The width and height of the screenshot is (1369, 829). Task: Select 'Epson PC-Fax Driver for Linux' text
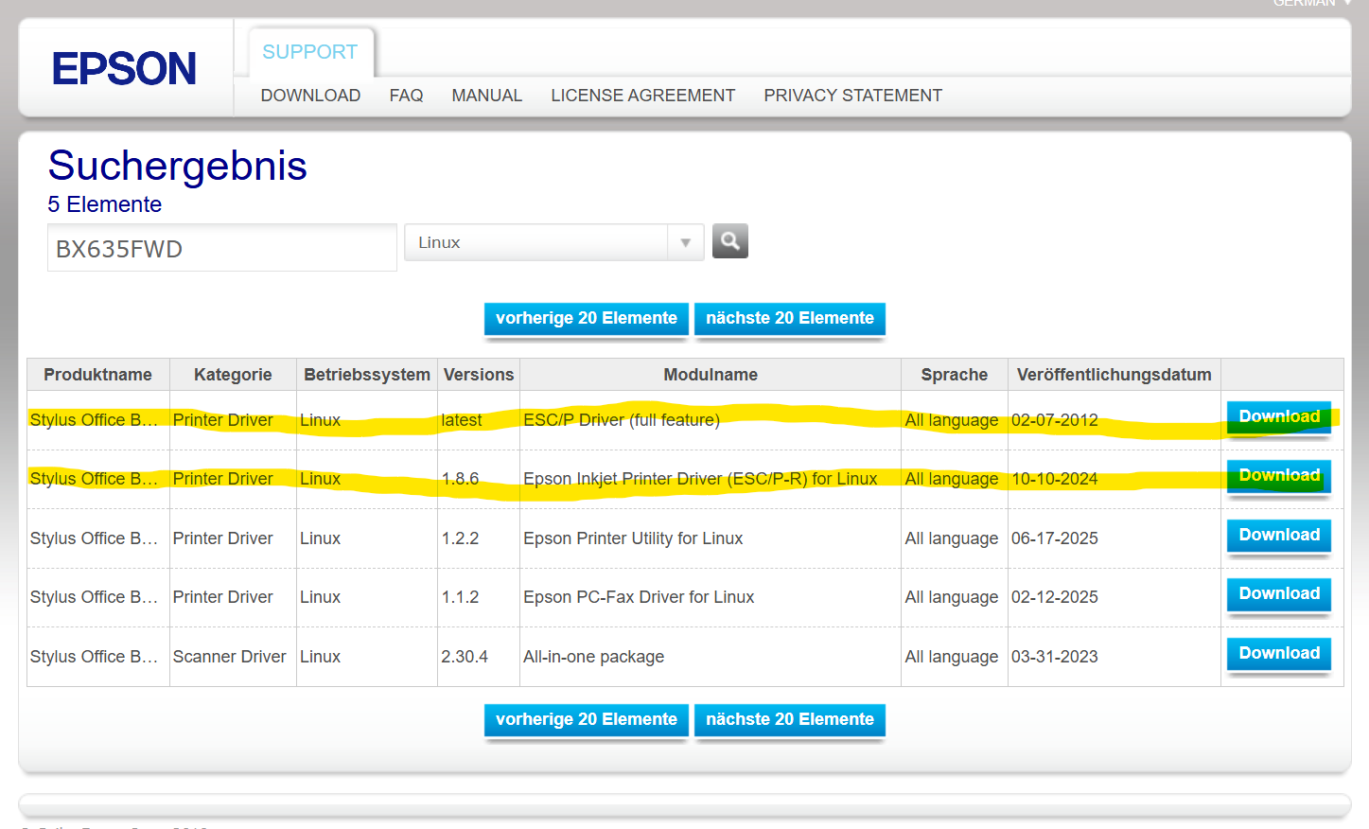(x=639, y=597)
